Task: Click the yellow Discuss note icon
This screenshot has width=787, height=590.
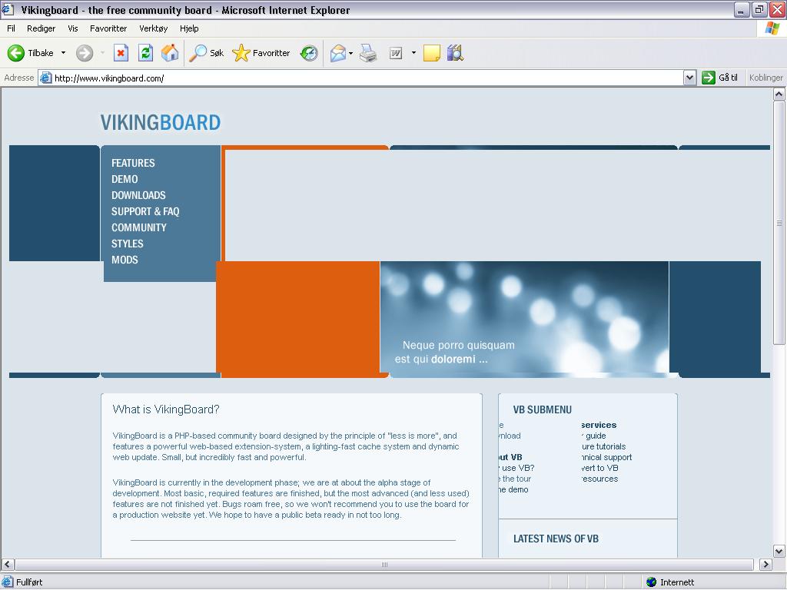Action: coord(432,53)
